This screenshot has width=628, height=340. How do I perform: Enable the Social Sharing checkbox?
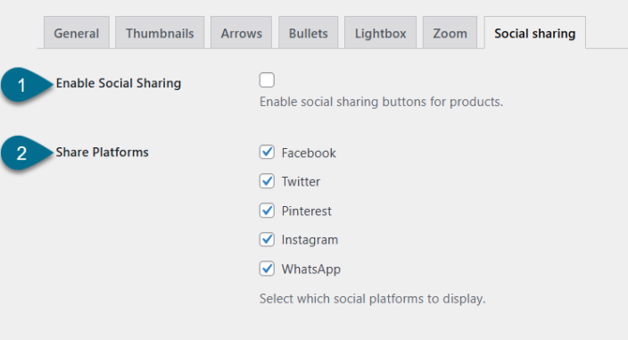[267, 80]
